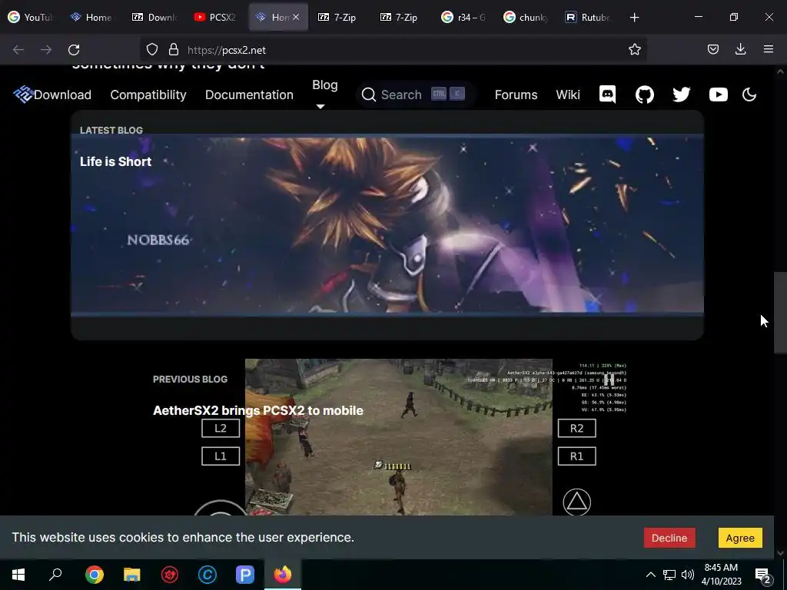Open the Documentation nav link

point(249,94)
